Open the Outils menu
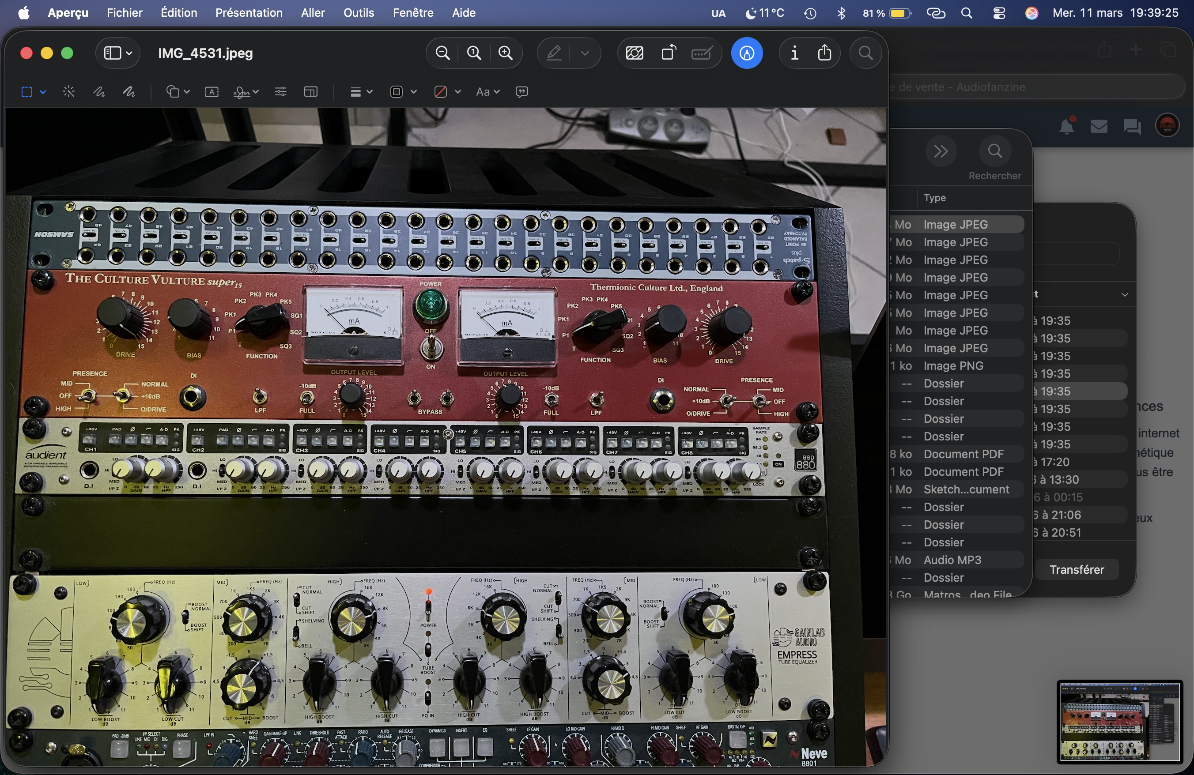Image resolution: width=1194 pixels, height=775 pixels. point(358,12)
